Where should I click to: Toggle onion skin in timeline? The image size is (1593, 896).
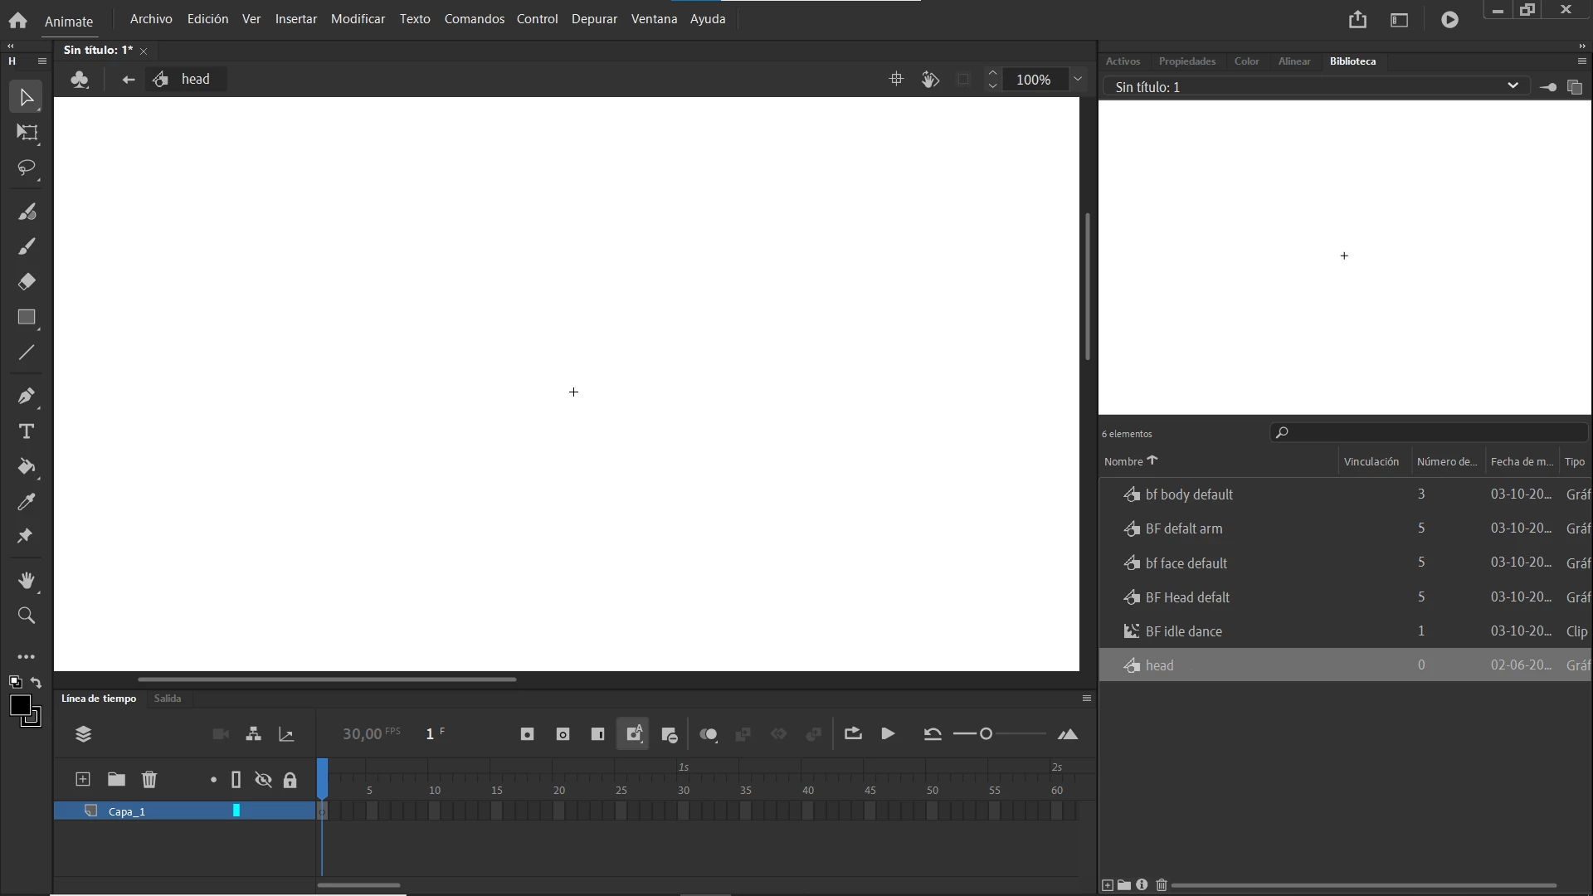point(708,734)
